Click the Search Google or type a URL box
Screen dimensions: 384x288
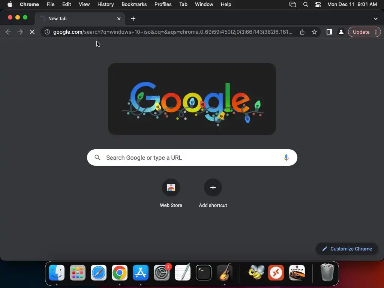pos(192,157)
